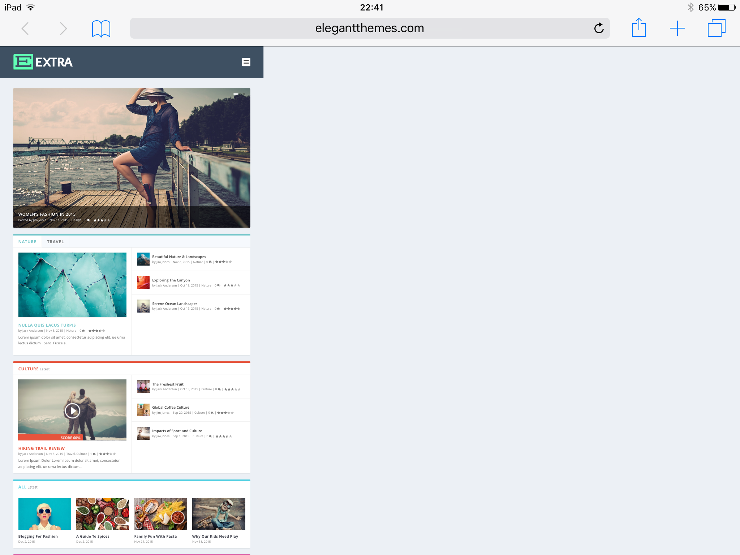
Task: Tap the Bluetooth icon in status bar
Action: [690, 7]
